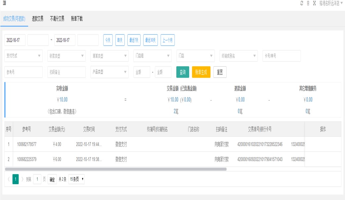Expand the 产品类型 dropdown

click(x=109, y=72)
